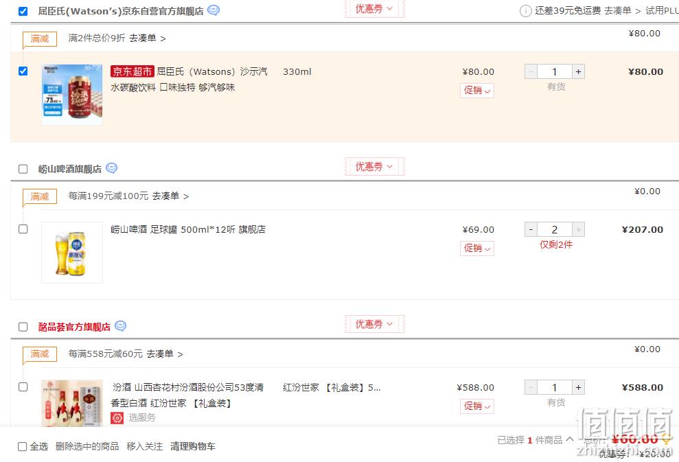The height and width of the screenshot is (462, 679).
Task: Open the 崂山啤酒旗舰店 store page
Action: tap(70, 169)
